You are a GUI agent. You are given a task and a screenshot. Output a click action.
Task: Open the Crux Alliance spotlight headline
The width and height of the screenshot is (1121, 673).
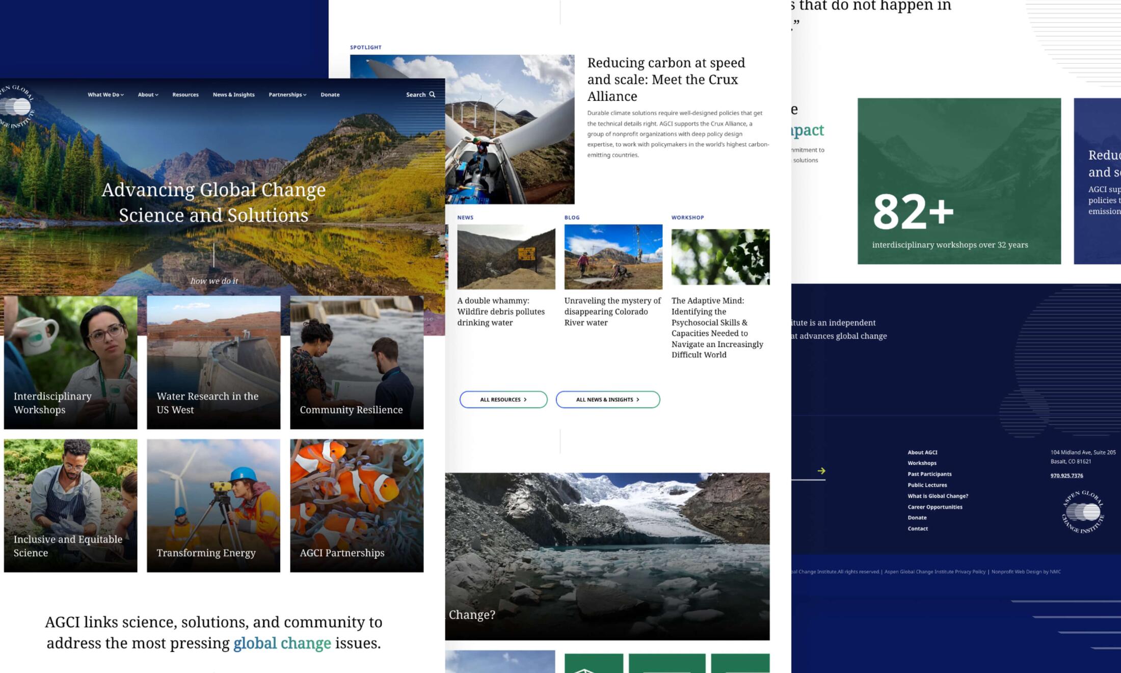666,80
